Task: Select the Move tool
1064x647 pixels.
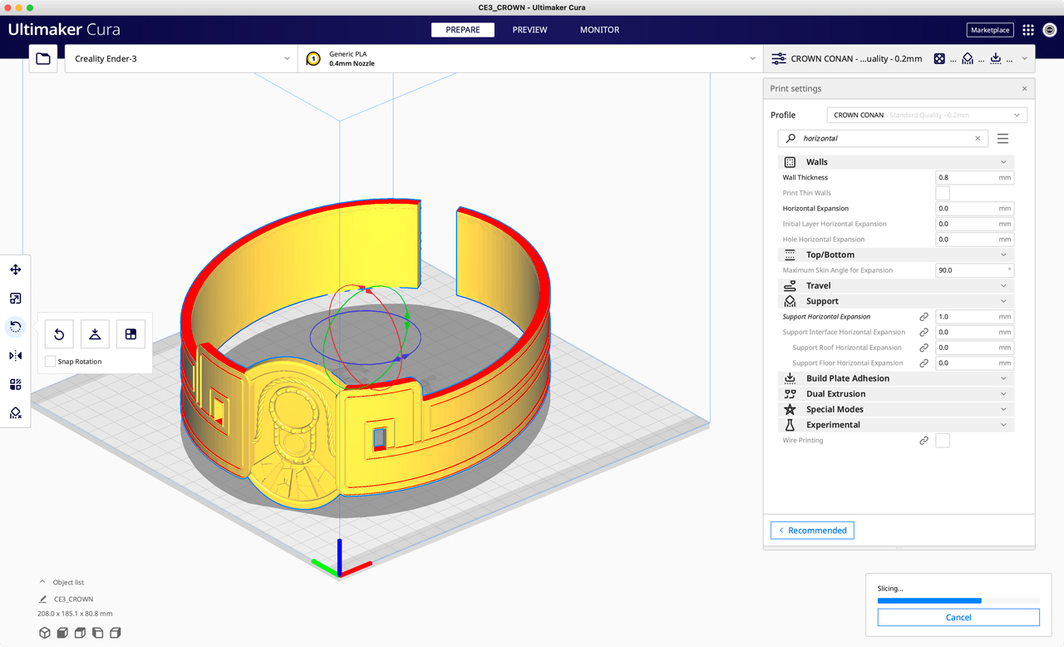Action: click(15, 269)
